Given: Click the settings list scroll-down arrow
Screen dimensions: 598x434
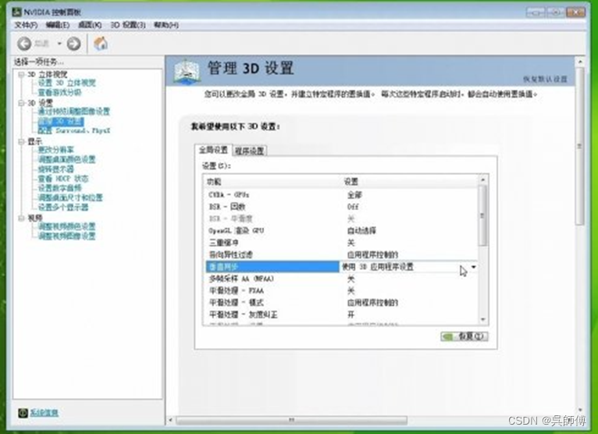Looking at the screenshot, I should point(482,319).
